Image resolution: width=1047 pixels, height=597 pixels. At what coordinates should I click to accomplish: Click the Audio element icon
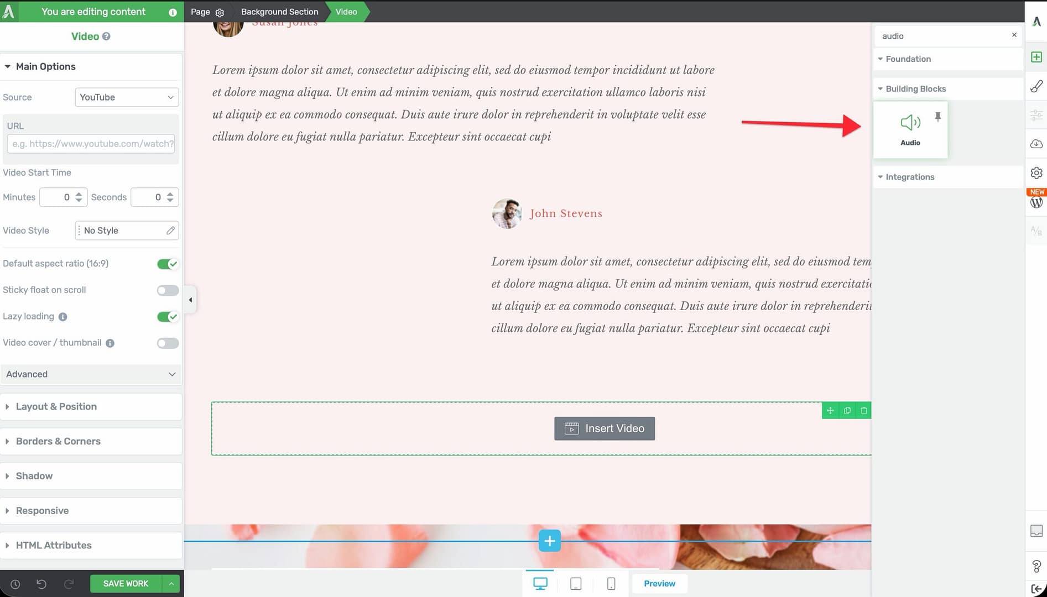tap(910, 123)
